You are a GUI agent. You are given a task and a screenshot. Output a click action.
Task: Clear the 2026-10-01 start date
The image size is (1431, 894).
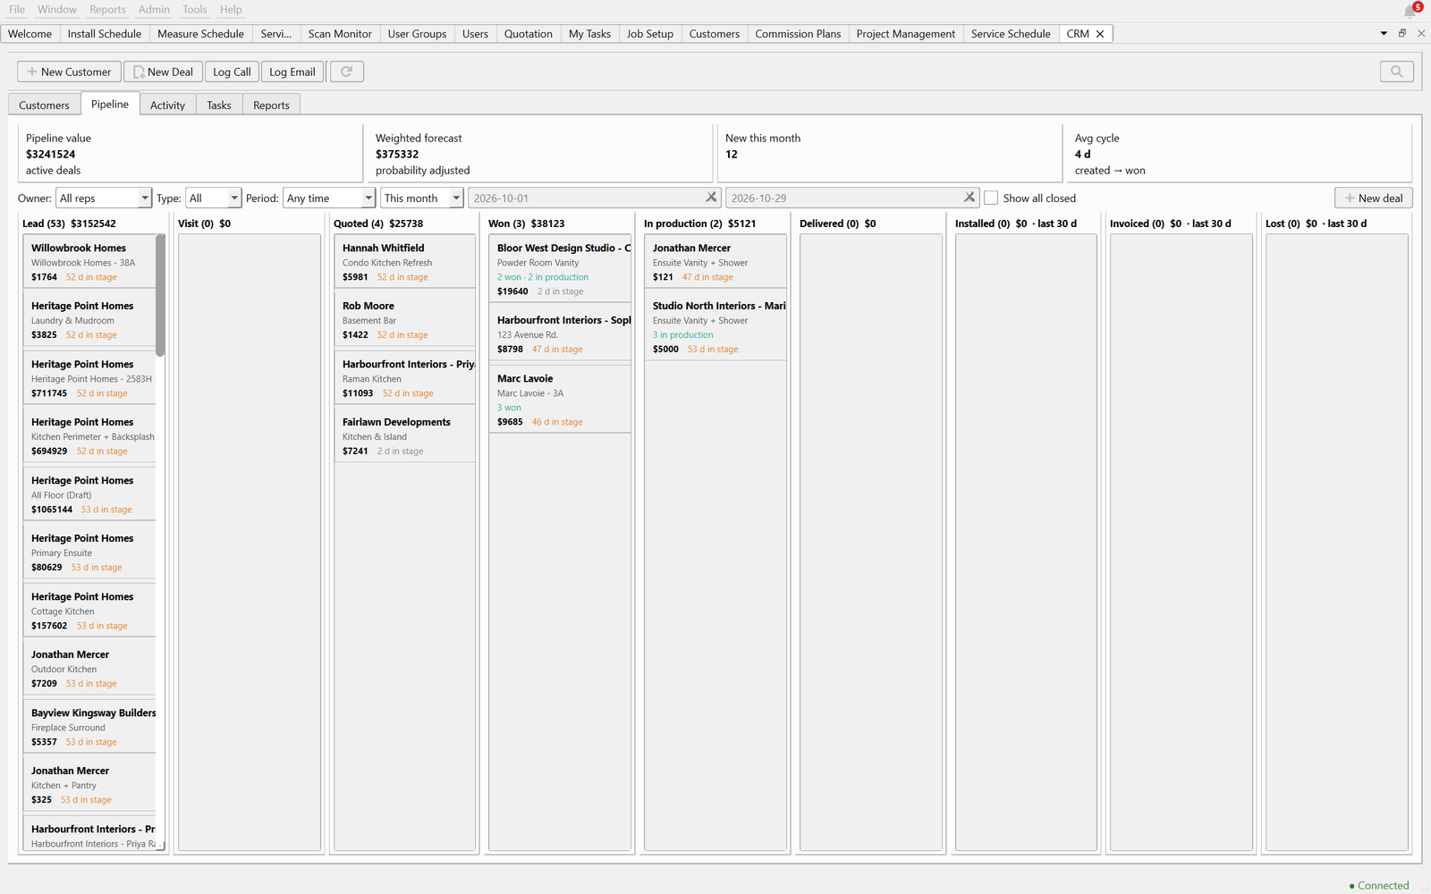pyautogui.click(x=711, y=198)
